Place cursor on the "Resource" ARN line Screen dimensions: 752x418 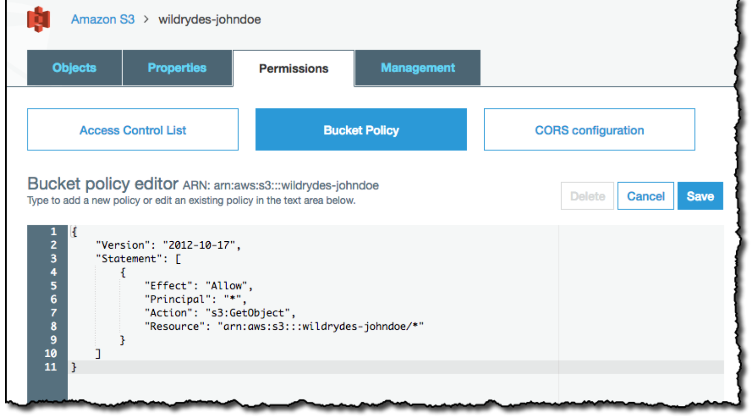(284, 326)
